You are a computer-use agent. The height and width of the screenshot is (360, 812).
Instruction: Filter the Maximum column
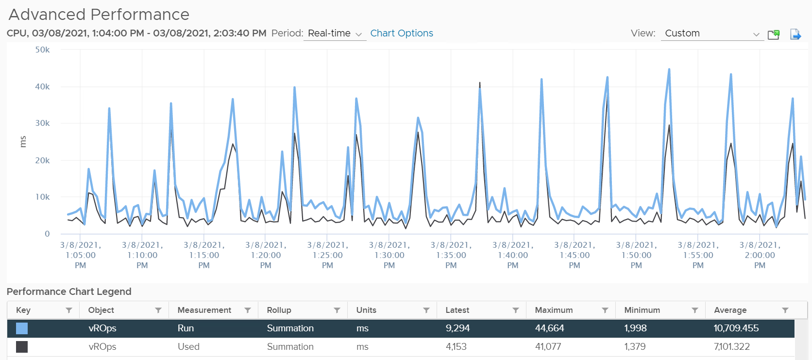(x=605, y=310)
